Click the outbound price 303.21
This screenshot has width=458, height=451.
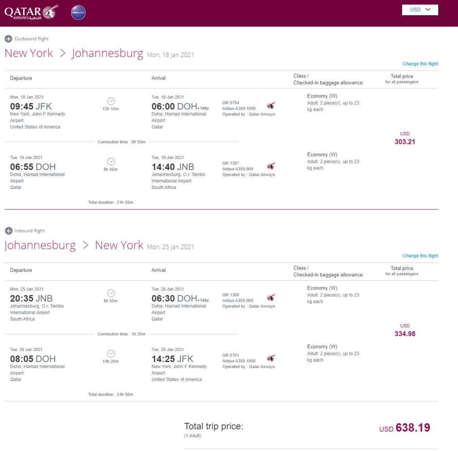tap(404, 142)
